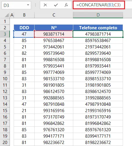This screenshot has height=146, width=132.
Task: Select cell containing 81982236672
Action: 98,143
